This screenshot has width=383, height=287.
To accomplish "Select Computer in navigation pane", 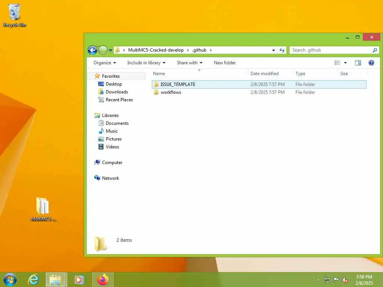I will pos(112,163).
